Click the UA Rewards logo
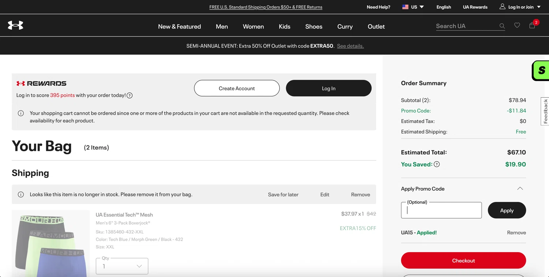This screenshot has width=549, height=277. click(41, 83)
